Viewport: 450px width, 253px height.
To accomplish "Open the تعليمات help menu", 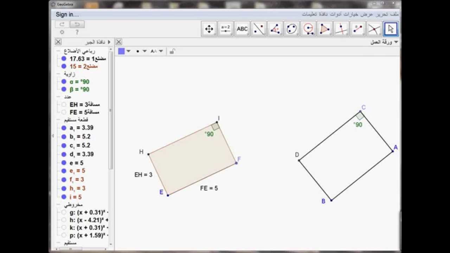I will (309, 14).
